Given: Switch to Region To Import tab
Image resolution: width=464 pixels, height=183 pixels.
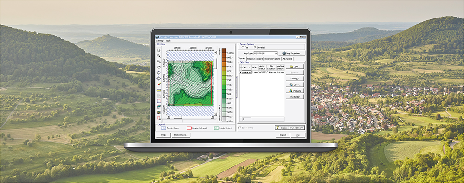Looking at the screenshot, I should pyautogui.click(x=255, y=59).
